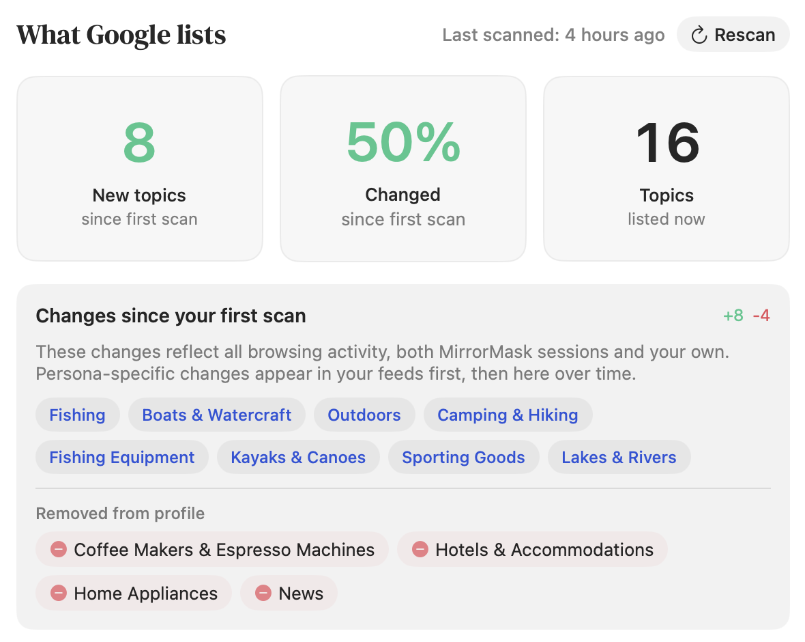Screen dimensions: 805x642
Task: Click the circular arrow icon in Rescan
Action: click(699, 35)
